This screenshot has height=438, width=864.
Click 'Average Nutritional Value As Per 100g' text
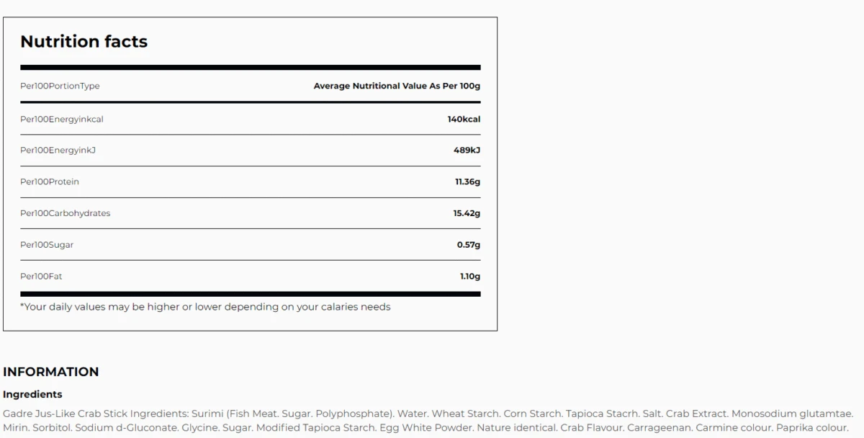(397, 86)
